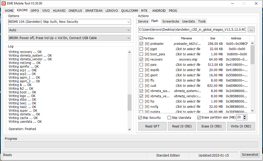Click 'Click to select file' for pgpt

pos(188,49)
